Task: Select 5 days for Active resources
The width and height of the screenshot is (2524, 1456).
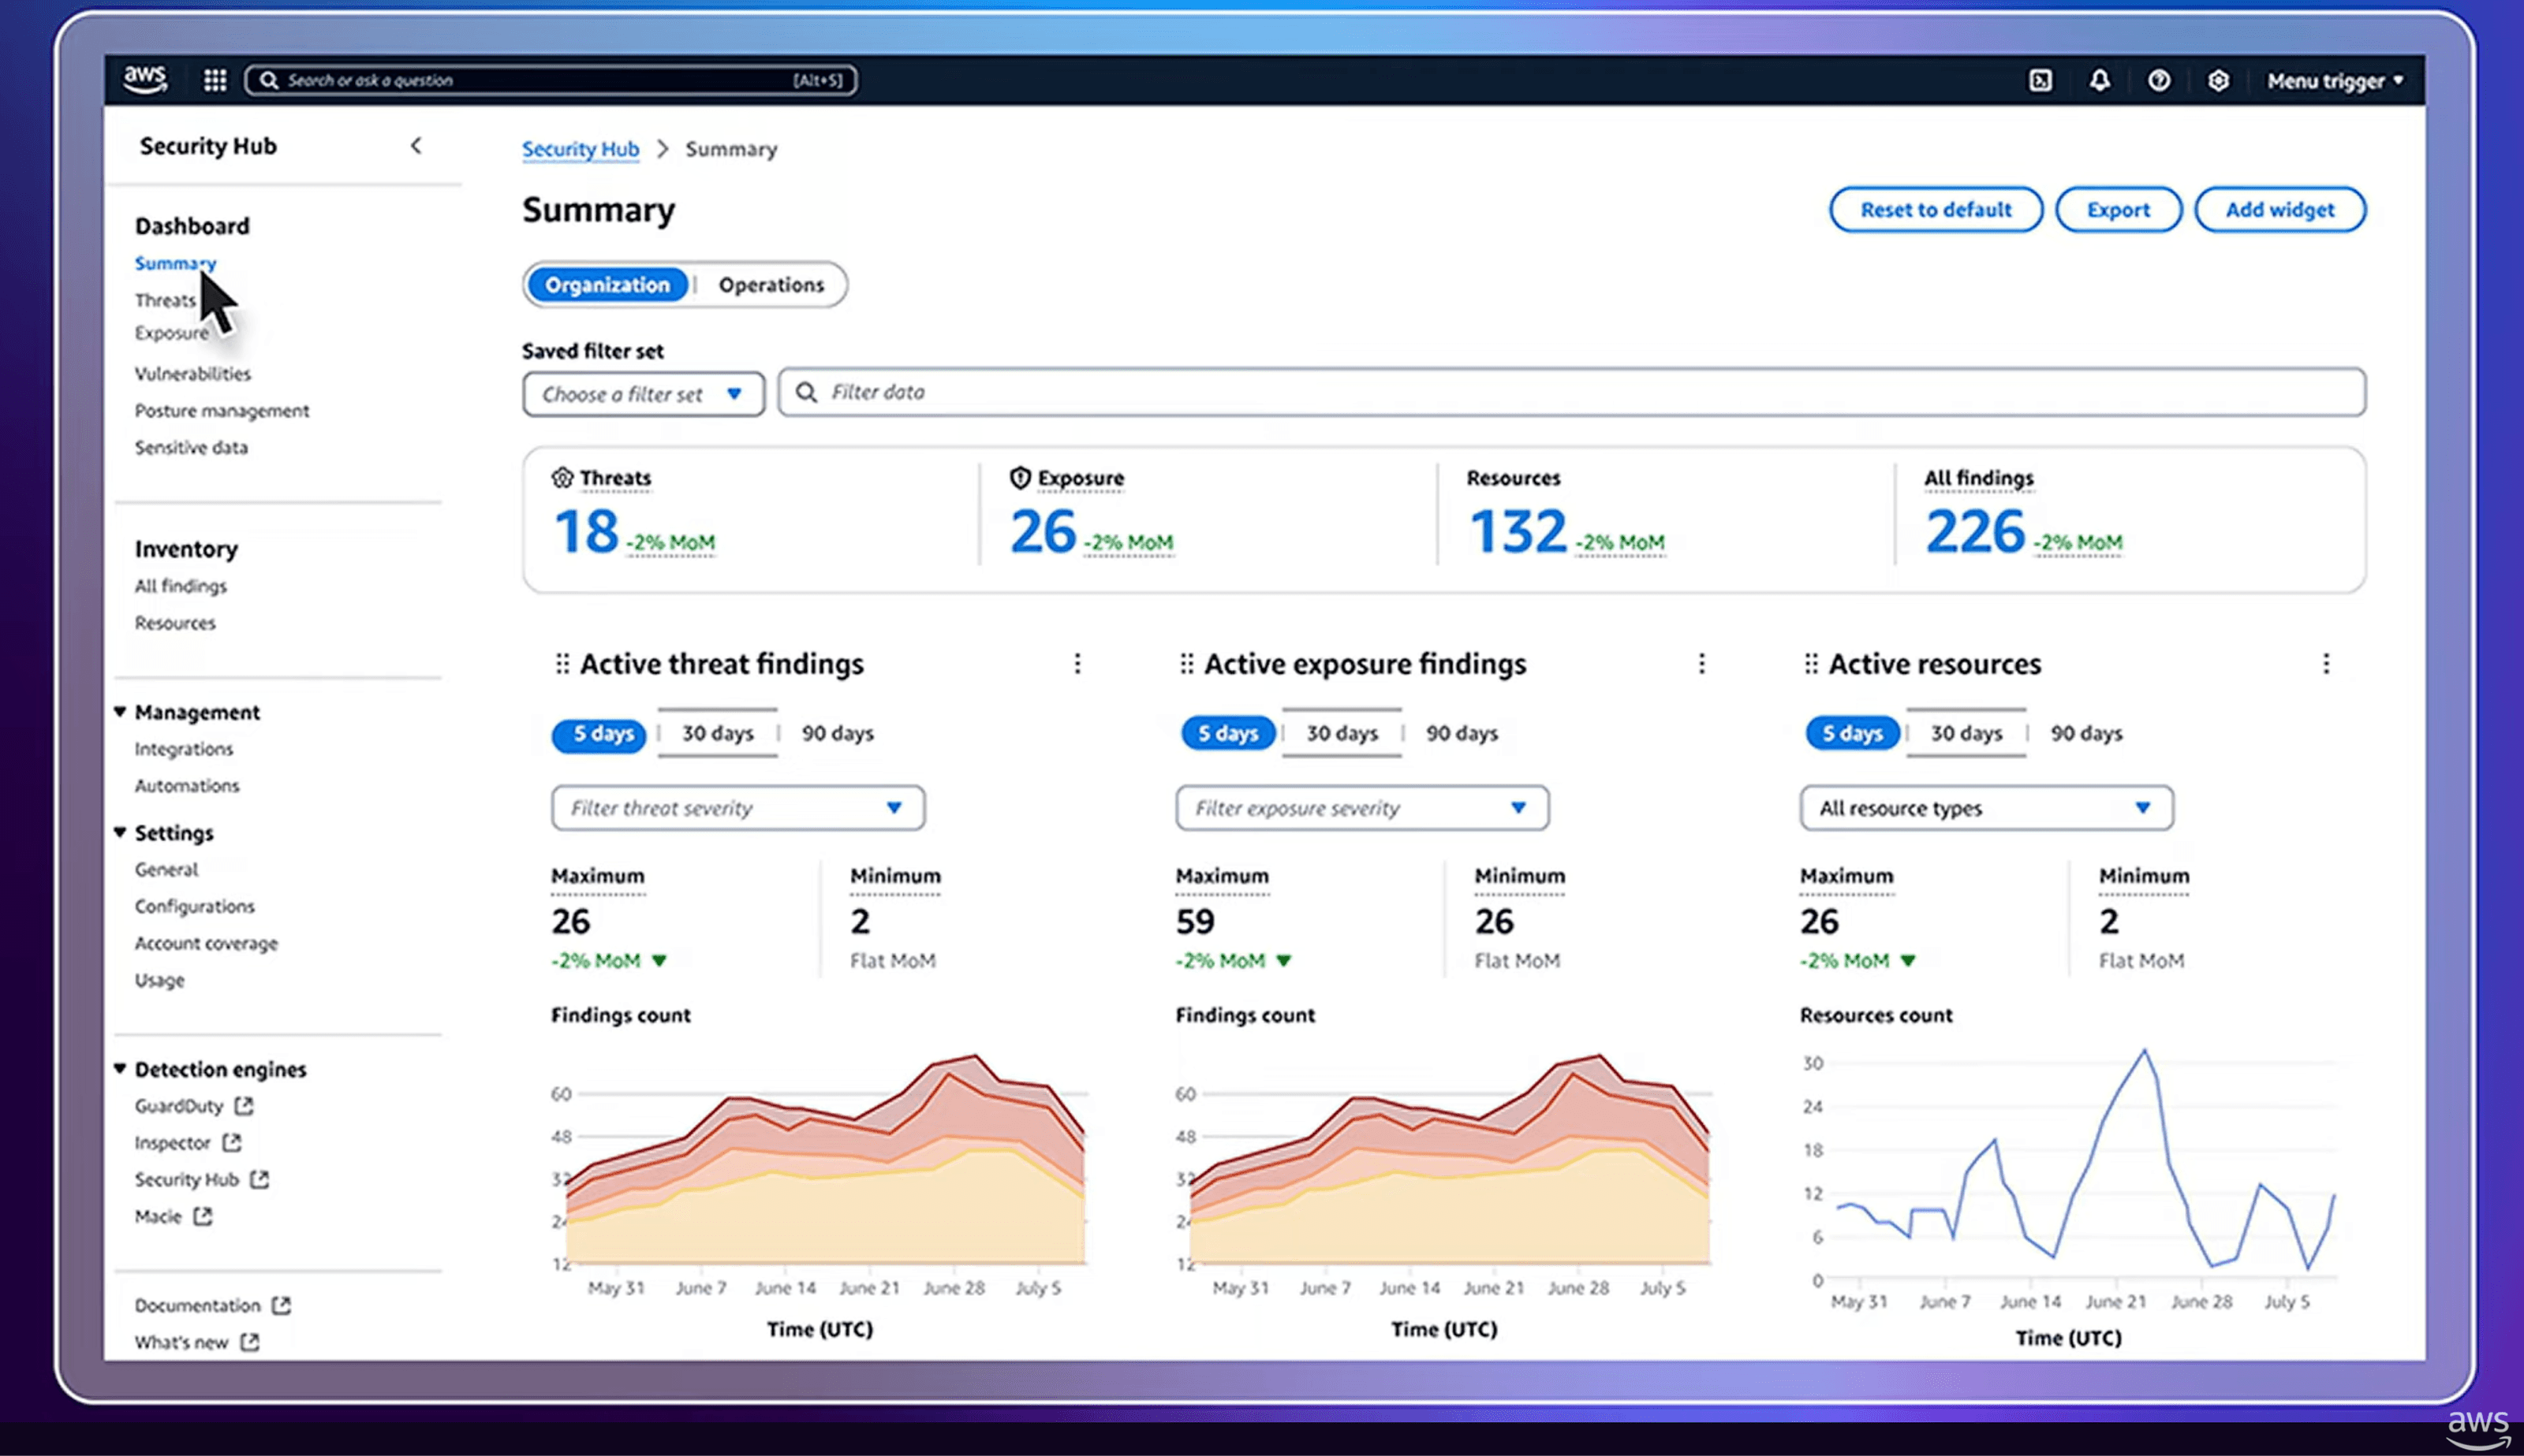Action: [x=1852, y=734]
